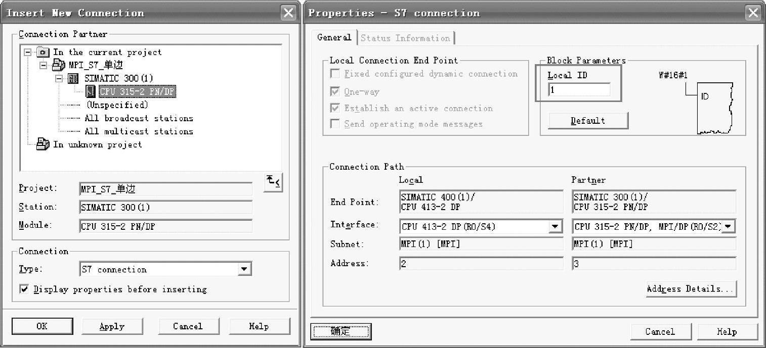This screenshot has width=766, height=348.
Task: Collapse the MPI_S7 project tree node
Action: [x=43, y=65]
